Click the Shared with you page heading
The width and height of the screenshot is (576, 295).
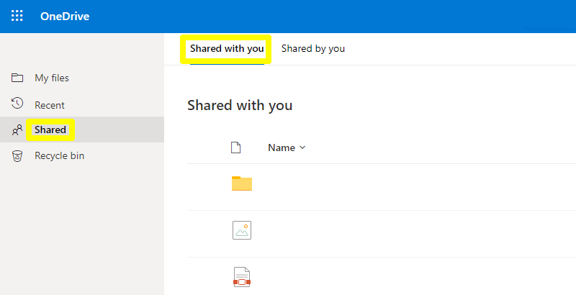pos(240,105)
